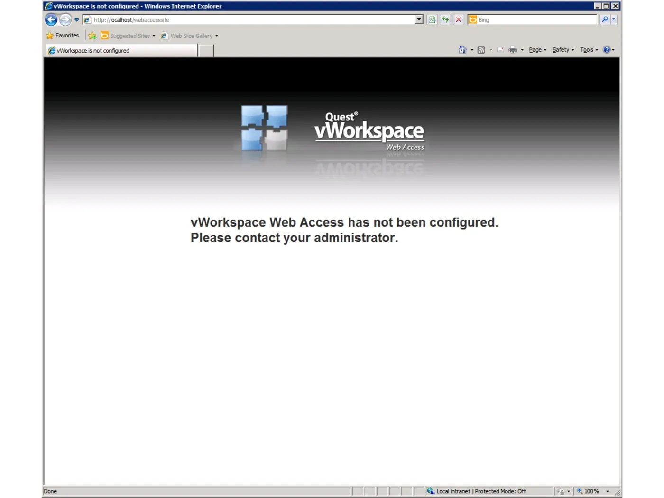Screen dimensions: 664x498
Task: Open Web Slice Gallery link
Action: (x=187, y=36)
